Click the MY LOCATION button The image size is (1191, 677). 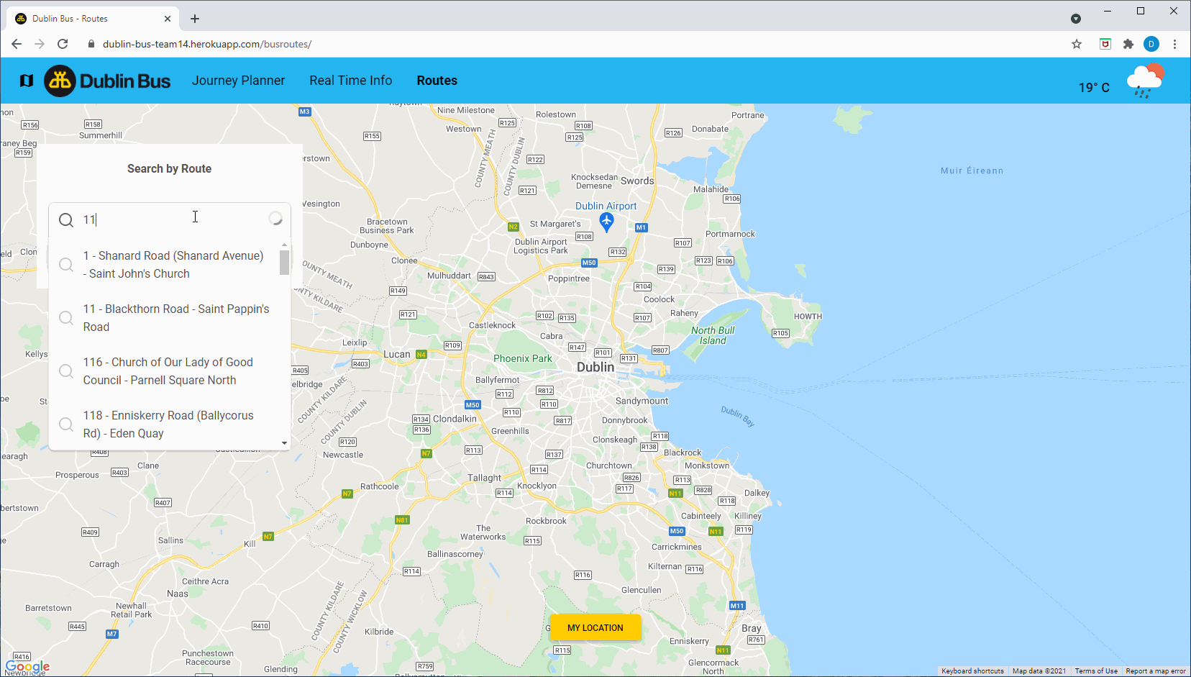pos(595,628)
